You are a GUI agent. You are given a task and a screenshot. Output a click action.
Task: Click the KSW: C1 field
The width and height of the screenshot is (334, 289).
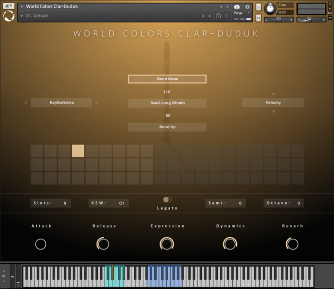[x=108, y=203]
